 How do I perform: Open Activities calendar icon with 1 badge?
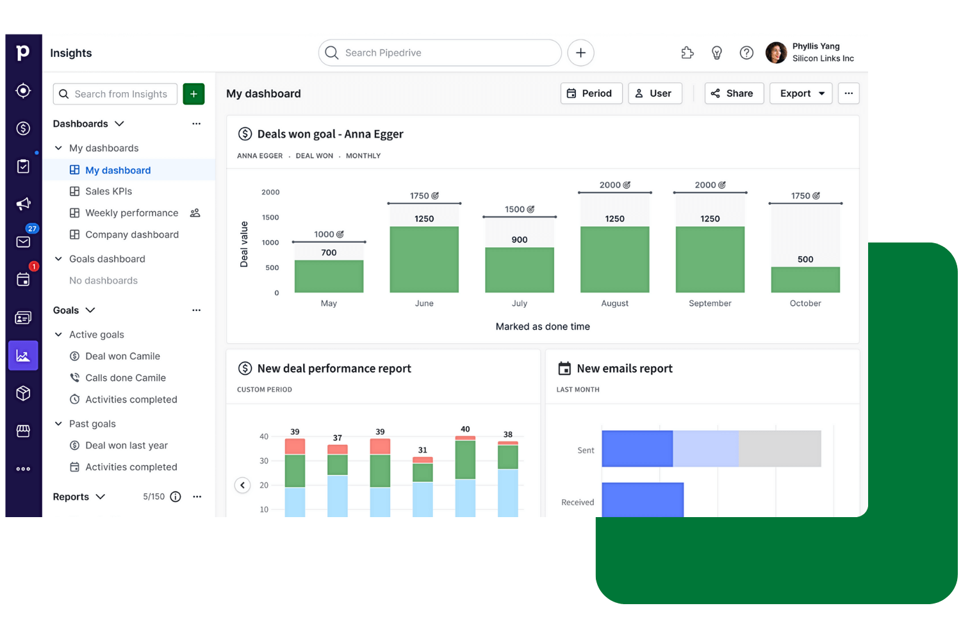(23, 280)
